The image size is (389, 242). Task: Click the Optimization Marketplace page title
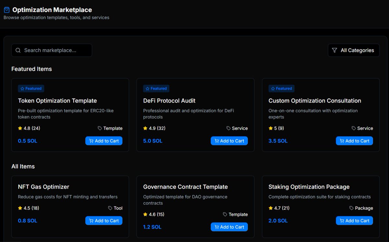coord(52,10)
